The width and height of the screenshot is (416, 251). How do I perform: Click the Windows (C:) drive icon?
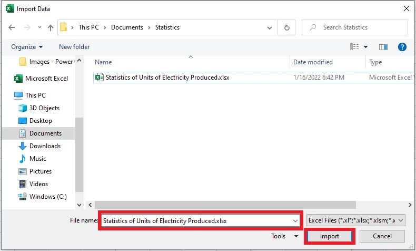[23, 197]
